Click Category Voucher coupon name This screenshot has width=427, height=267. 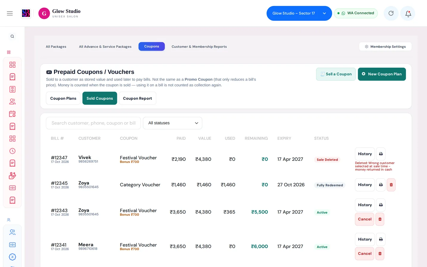point(140,185)
